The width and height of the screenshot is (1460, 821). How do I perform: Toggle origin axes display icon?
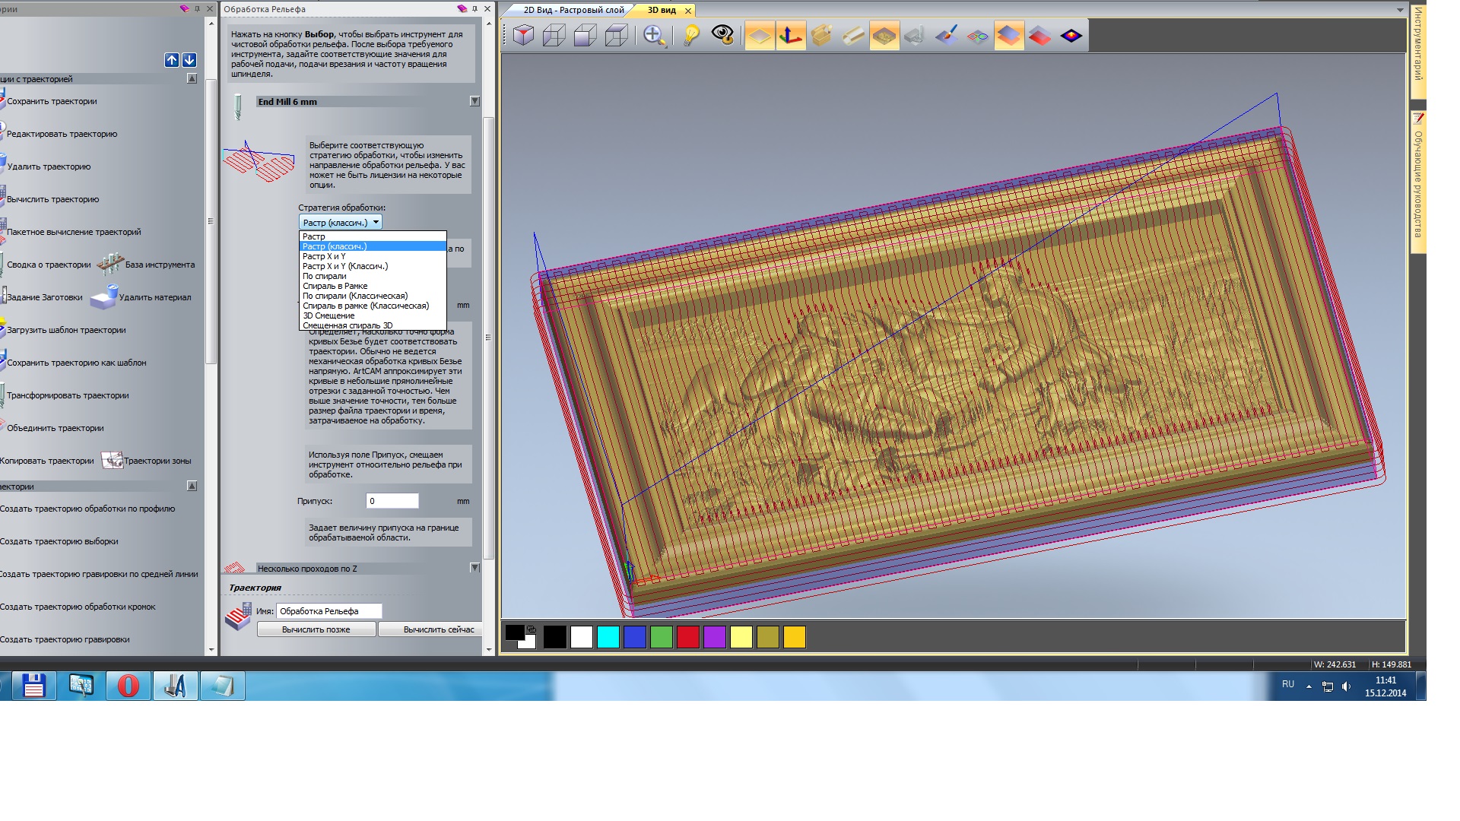point(791,36)
